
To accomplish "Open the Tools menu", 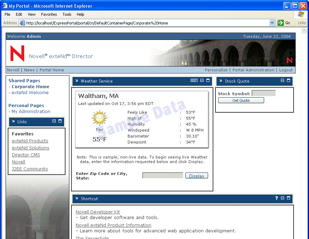I will (x=67, y=14).
